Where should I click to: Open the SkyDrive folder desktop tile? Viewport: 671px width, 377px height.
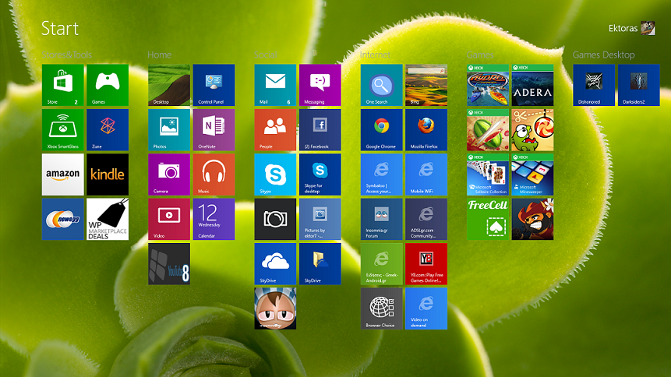tap(320, 264)
